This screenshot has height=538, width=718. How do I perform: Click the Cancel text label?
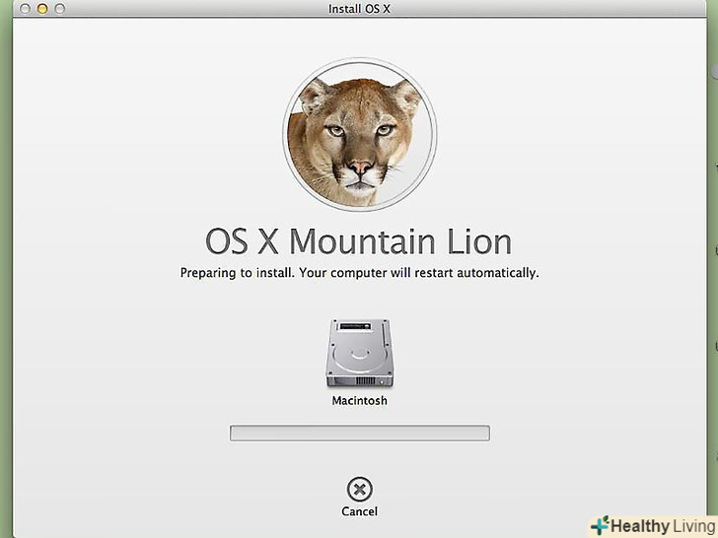click(359, 511)
